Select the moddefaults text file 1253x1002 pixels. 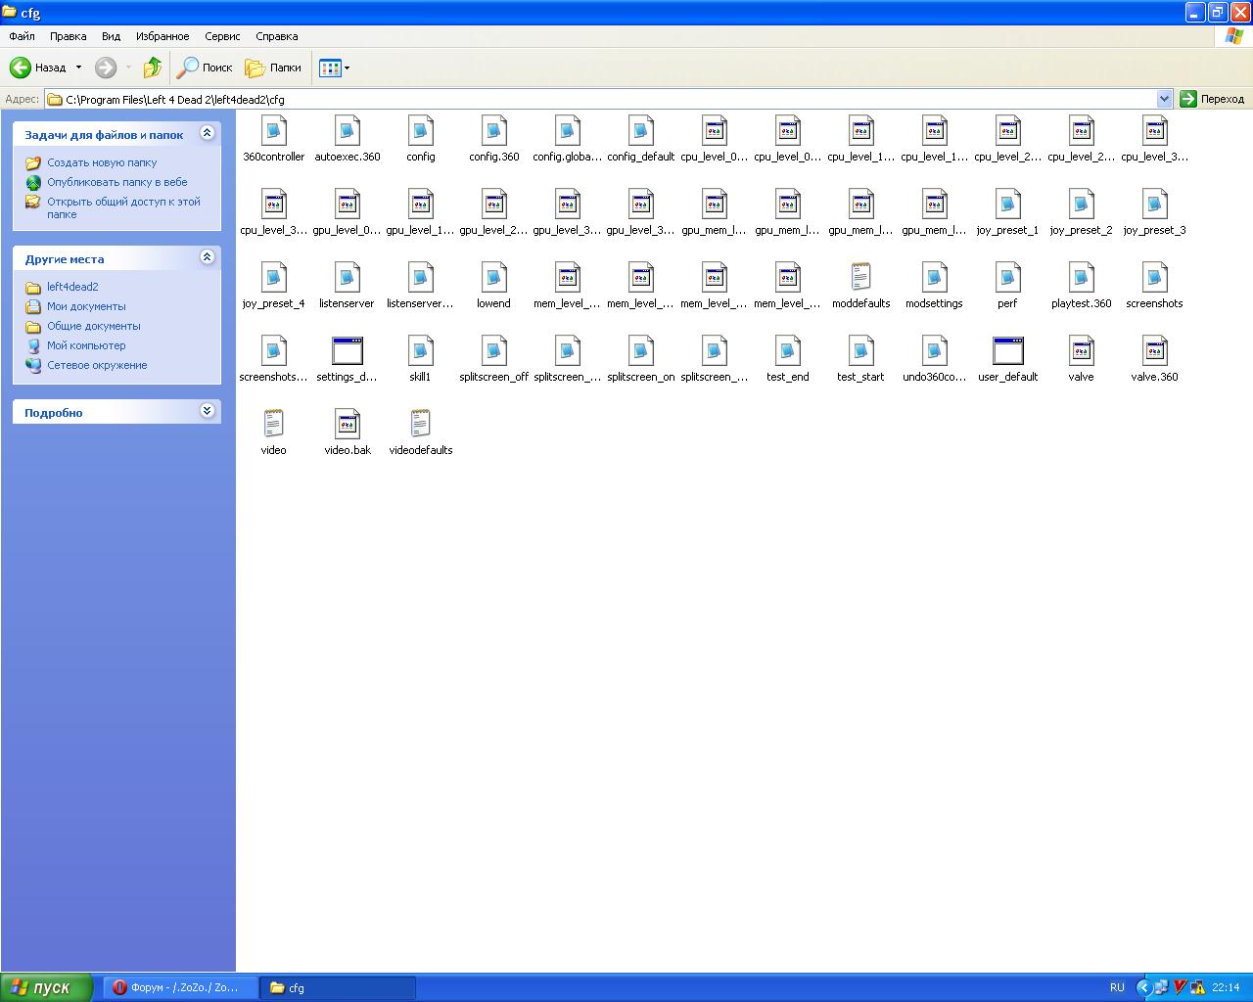tap(860, 278)
